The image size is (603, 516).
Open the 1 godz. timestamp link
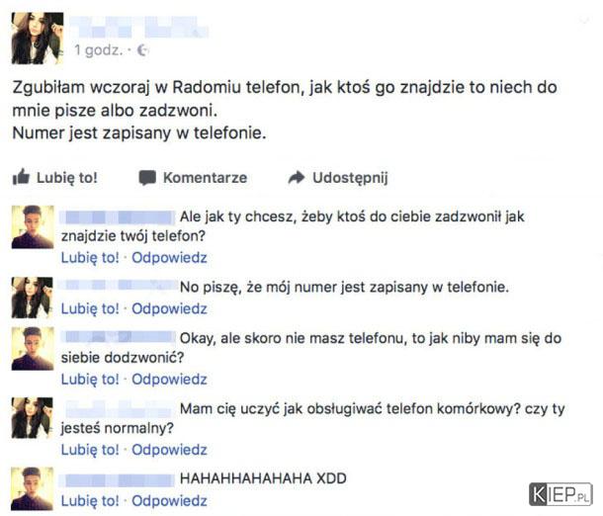99,50
